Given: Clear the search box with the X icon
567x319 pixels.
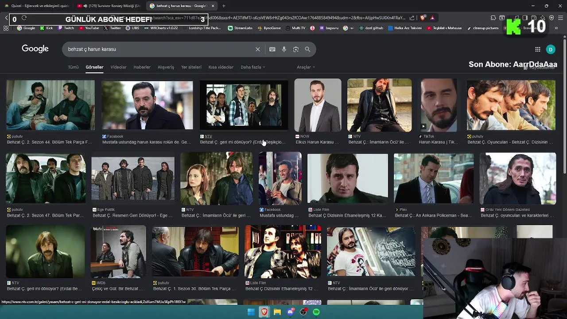Looking at the screenshot, I should tap(257, 49).
